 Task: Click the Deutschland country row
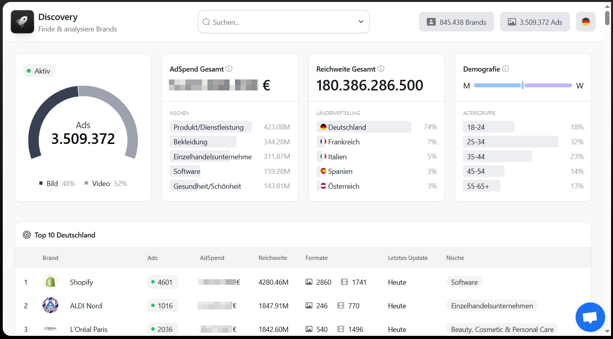click(x=376, y=127)
